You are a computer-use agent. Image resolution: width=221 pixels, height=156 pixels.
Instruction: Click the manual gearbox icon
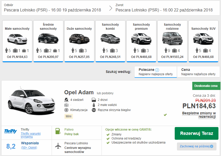(94, 110)
